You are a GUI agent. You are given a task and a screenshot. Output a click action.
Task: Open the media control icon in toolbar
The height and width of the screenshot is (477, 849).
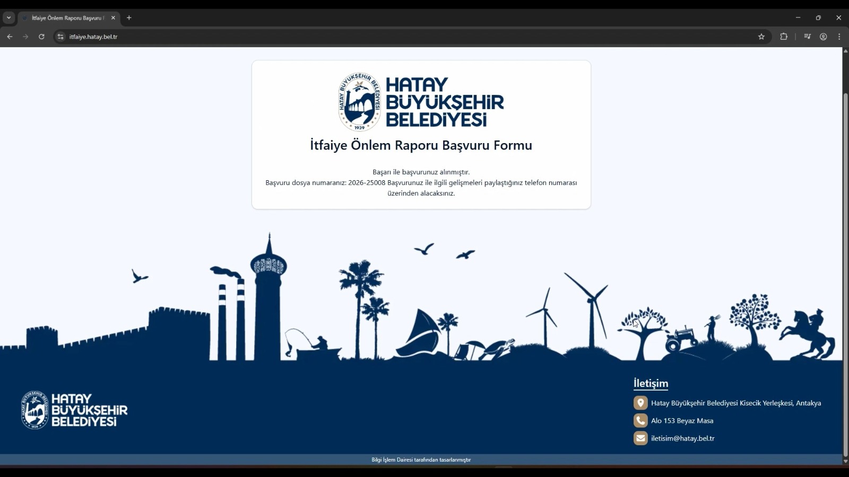807,37
